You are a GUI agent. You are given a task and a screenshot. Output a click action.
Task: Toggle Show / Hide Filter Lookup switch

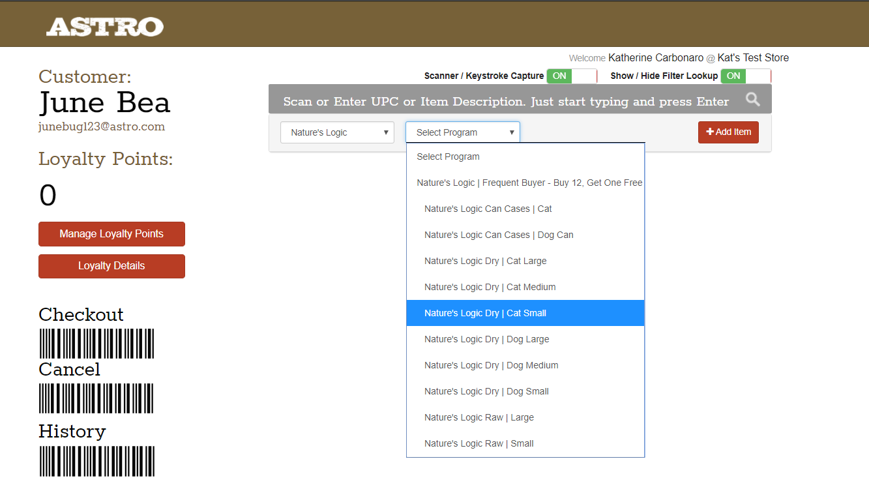[746, 76]
